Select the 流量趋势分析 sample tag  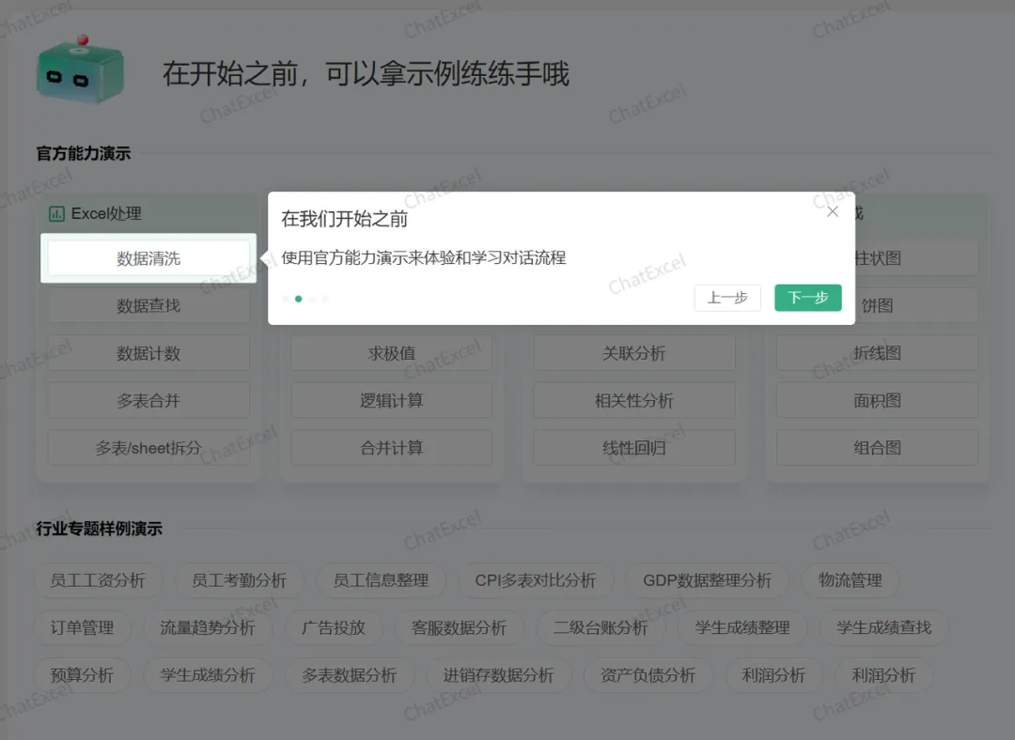coord(207,627)
